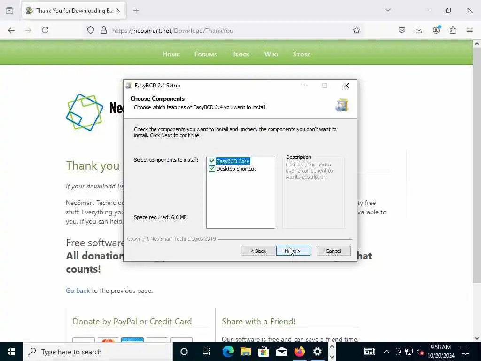This screenshot has width=481, height=361.
Task: Open Task View from the taskbar
Action: [207, 352]
